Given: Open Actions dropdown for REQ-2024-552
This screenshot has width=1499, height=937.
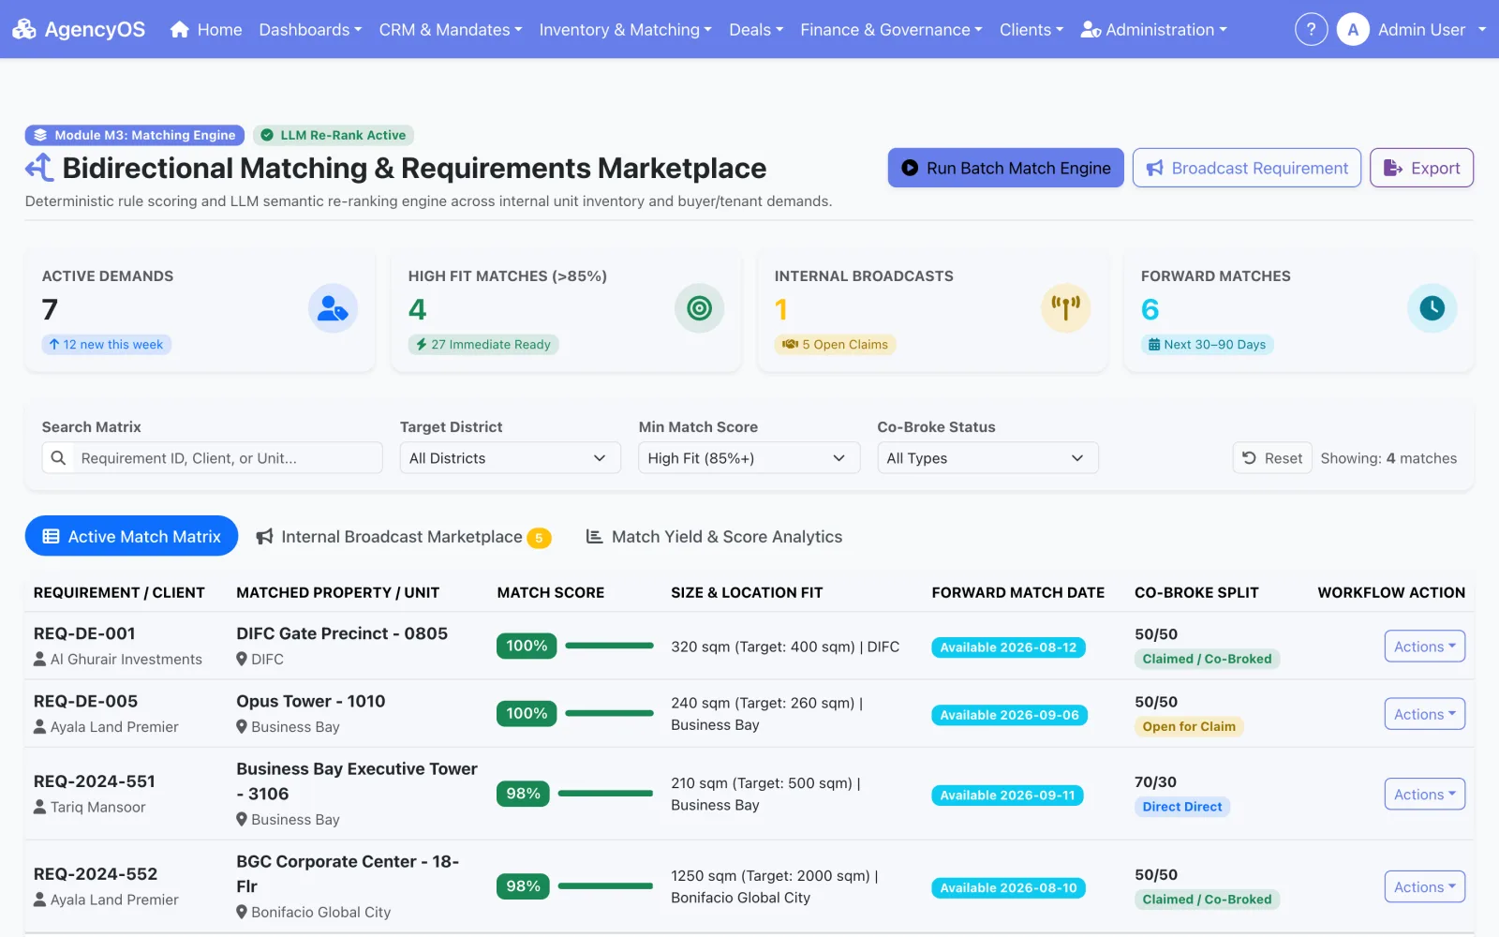Looking at the screenshot, I should point(1424,887).
